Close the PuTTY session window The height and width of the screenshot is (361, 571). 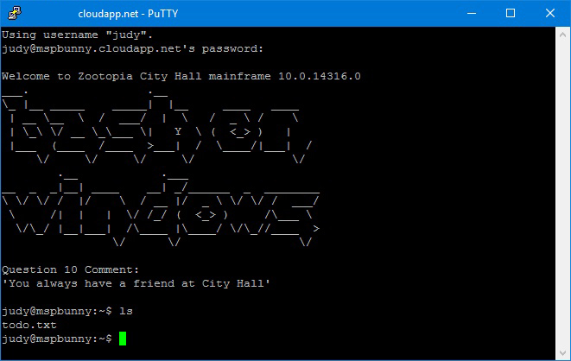point(550,14)
